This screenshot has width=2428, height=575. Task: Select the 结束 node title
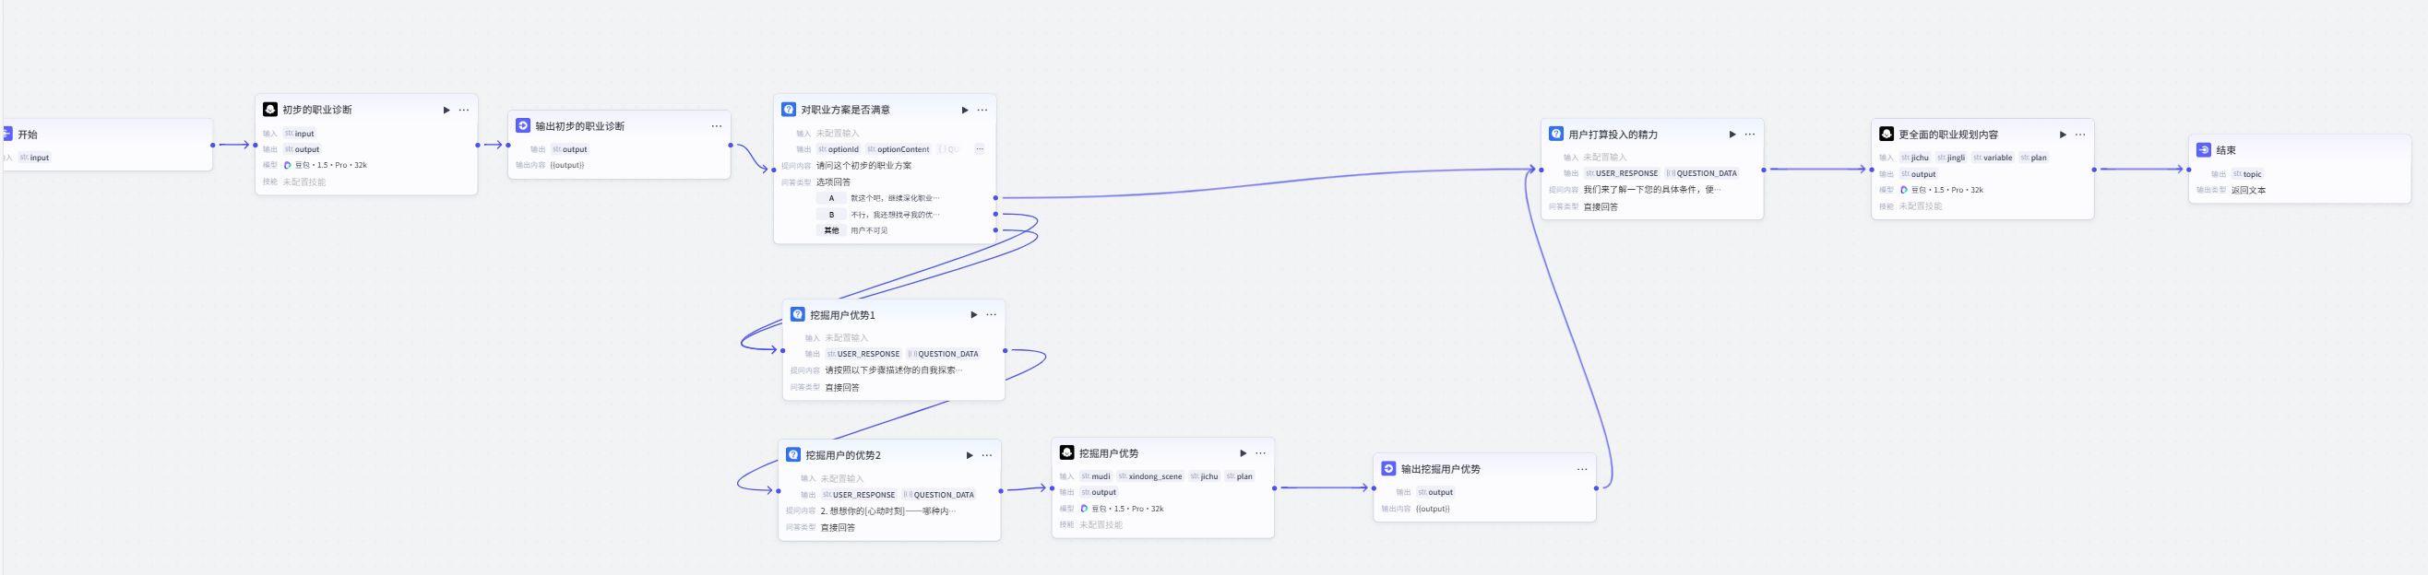pos(2226,150)
